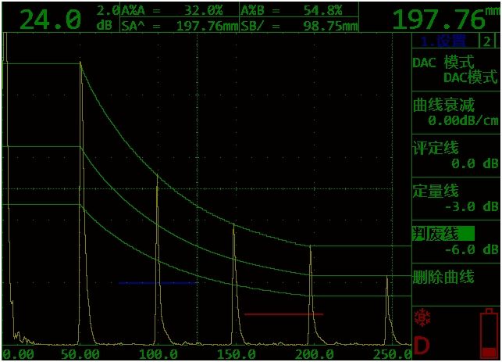This screenshot has width=502, height=362.
Task: Switch to menu page tab 2
Action: click(x=487, y=41)
